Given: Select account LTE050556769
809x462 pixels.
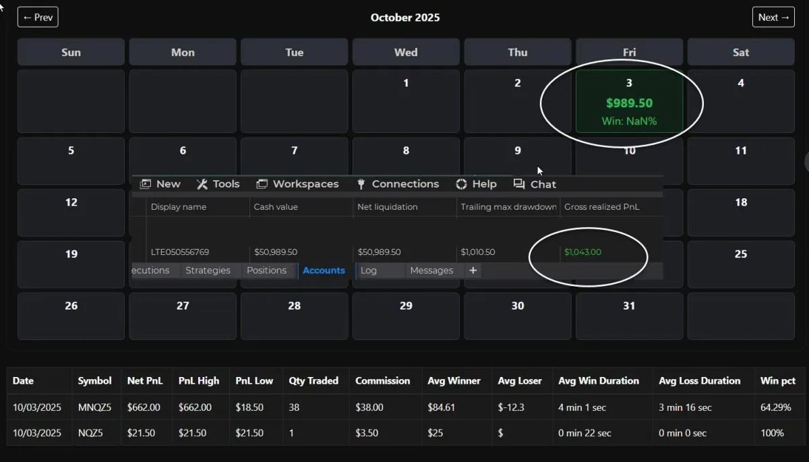Looking at the screenshot, I should click(x=180, y=252).
